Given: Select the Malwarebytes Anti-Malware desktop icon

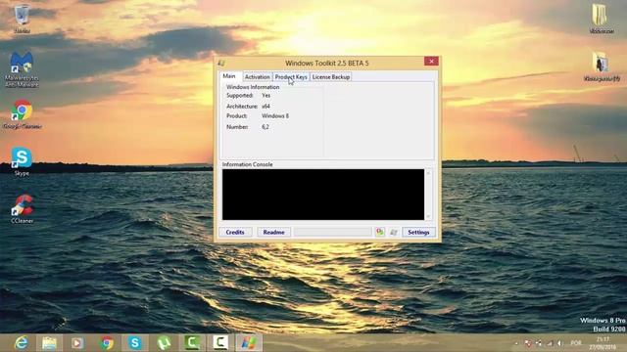Looking at the screenshot, I should click(22, 69).
